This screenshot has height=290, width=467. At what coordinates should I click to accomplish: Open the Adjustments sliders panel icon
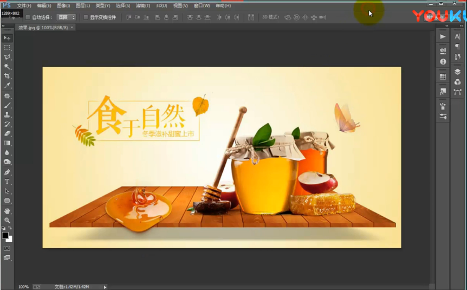tap(443, 117)
